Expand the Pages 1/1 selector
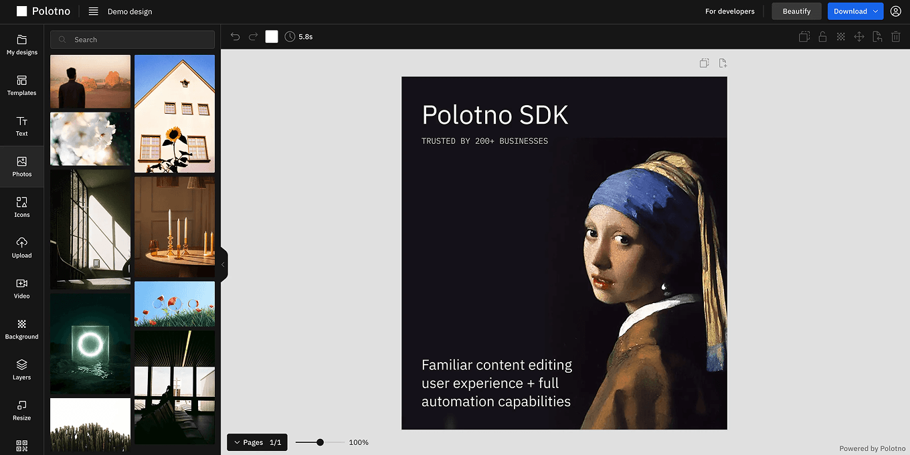The height and width of the screenshot is (455, 910). point(257,442)
